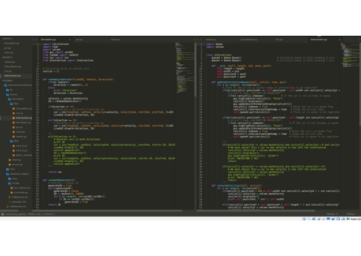Image resolution: width=361 pixels, height=256 pixels.
Task: Click Car.py file icon in Dan folder
Action: point(14,113)
